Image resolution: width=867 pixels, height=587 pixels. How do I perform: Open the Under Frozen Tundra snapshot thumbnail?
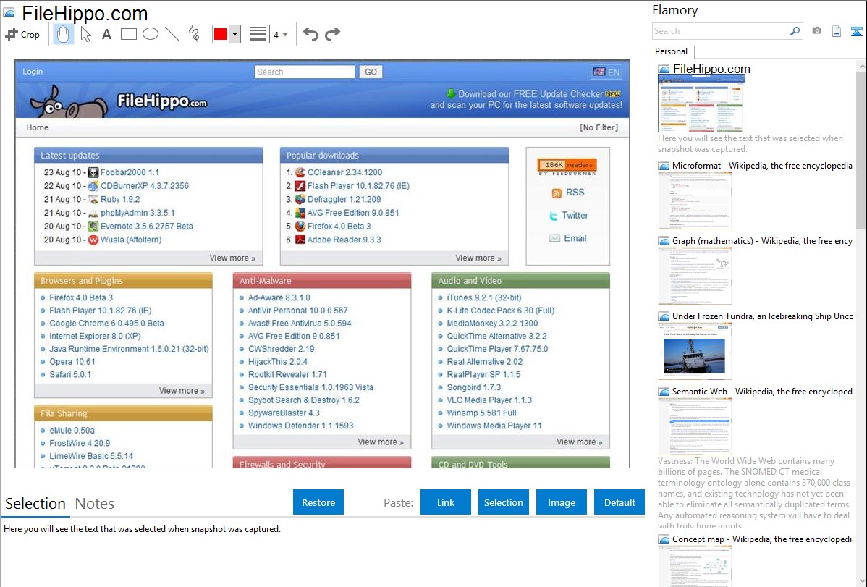(x=695, y=351)
